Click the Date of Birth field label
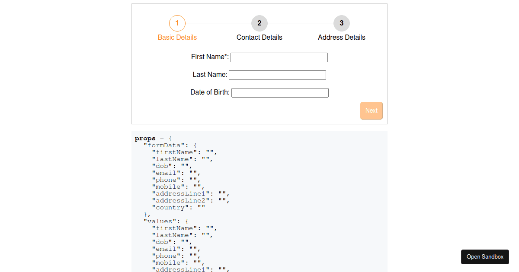The height and width of the screenshot is (272, 519). pos(210,92)
